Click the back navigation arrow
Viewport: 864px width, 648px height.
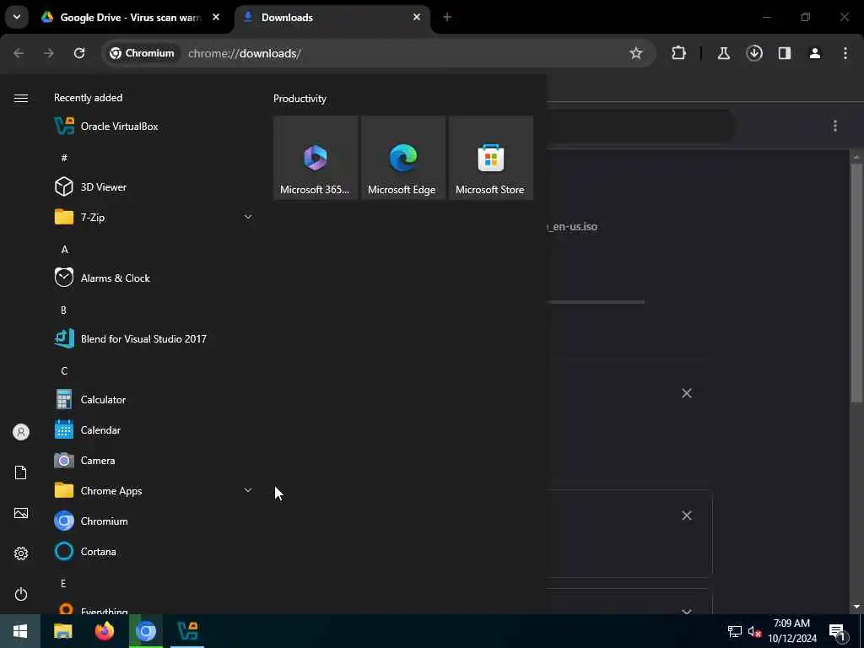coord(19,53)
